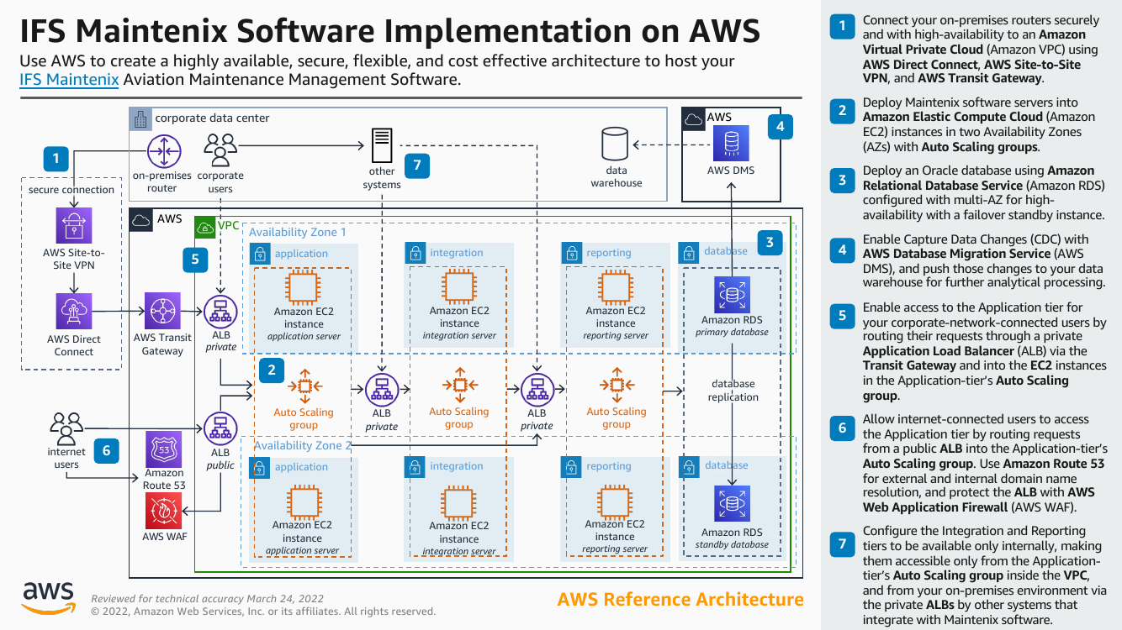Click lock icon of database subnet in Zone 2
The width and height of the screenshot is (1122, 630).
pyautogui.click(x=689, y=465)
